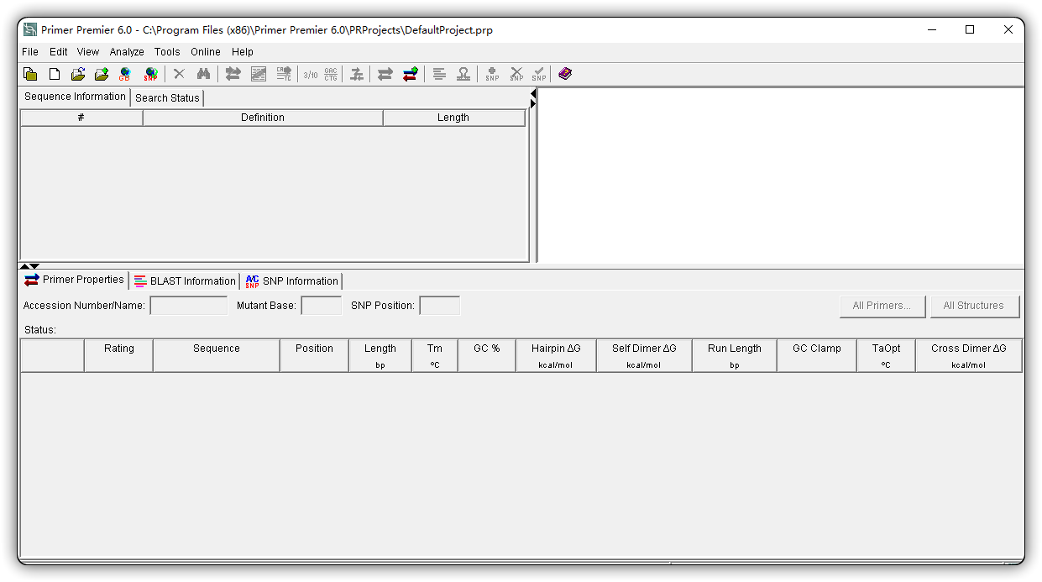The height and width of the screenshot is (582, 1042).
Task: Click the GAC/CTG toolbar icon
Action: tap(331, 74)
